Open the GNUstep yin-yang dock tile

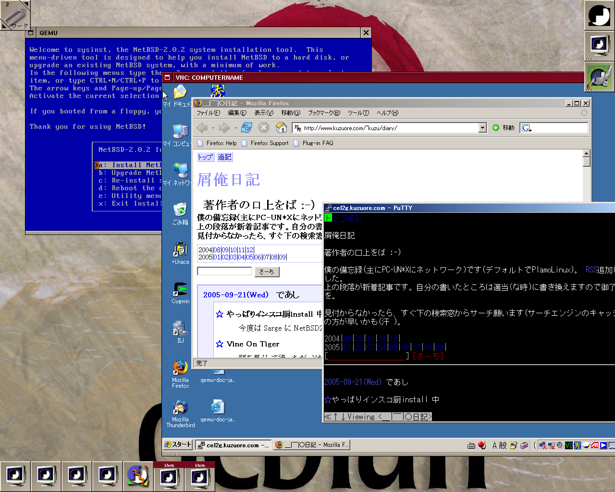599,15
